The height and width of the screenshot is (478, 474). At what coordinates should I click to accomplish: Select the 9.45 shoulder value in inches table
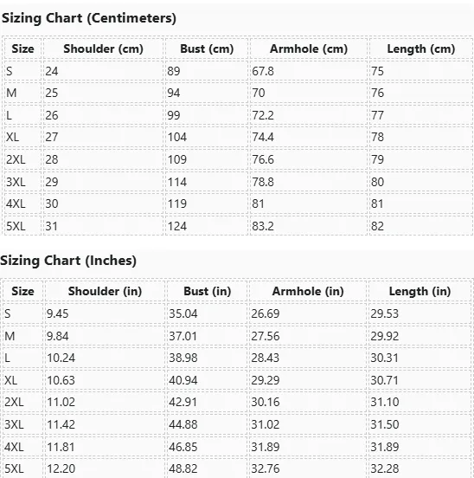click(x=58, y=313)
